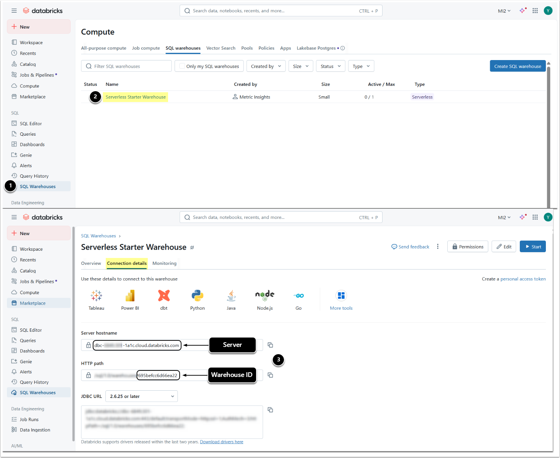Follow the personal access token link

pos(523,279)
